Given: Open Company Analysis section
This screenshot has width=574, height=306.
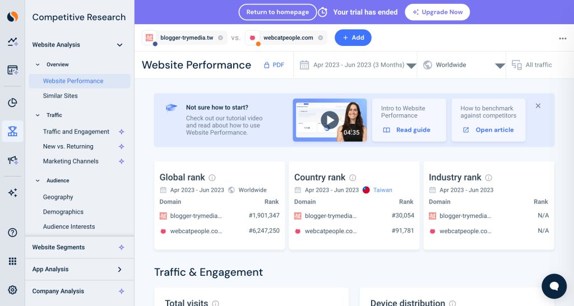Looking at the screenshot, I should point(58,291).
